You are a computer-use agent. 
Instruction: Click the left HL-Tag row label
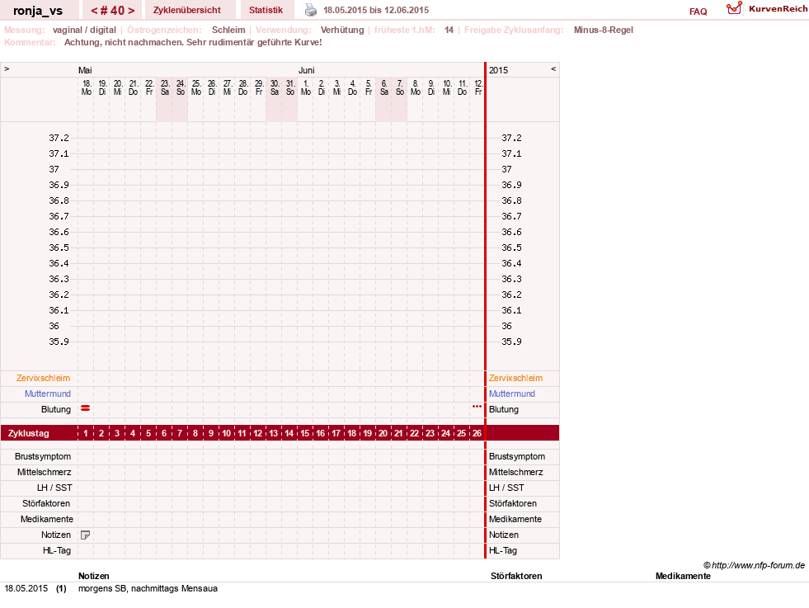click(57, 551)
